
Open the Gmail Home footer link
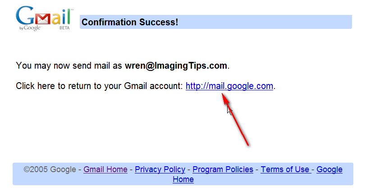point(105,169)
